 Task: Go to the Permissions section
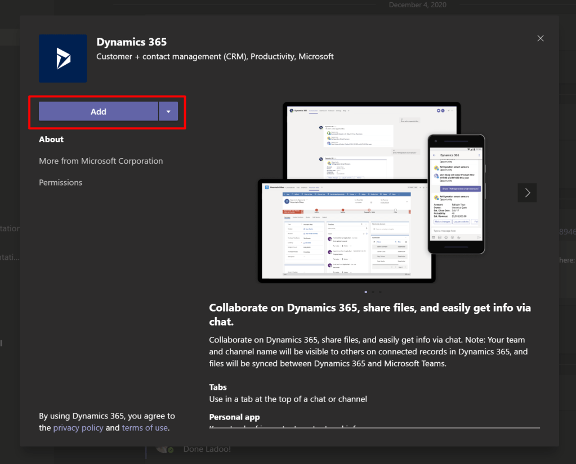(60, 183)
